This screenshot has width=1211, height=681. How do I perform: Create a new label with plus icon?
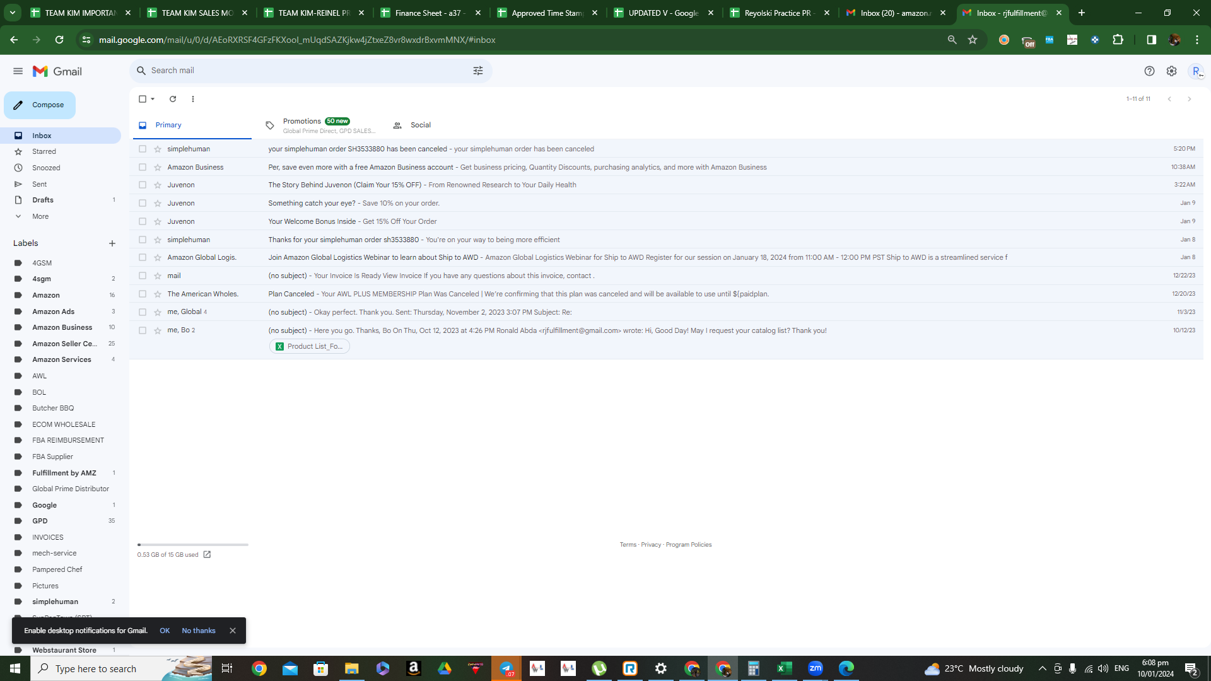(112, 243)
